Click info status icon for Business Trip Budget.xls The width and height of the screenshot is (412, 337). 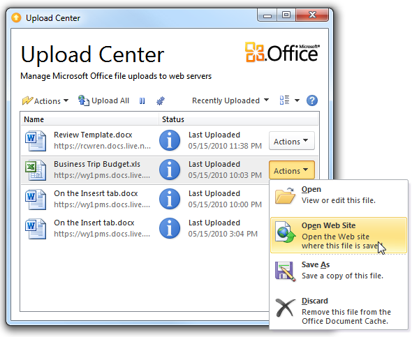[x=170, y=170]
